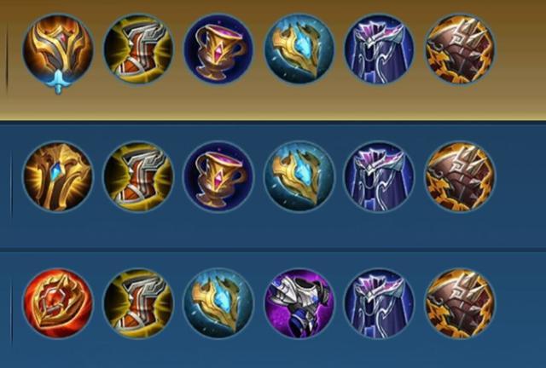The width and height of the screenshot is (546, 368).
Task: Tap the glowing boots in the middle build
Action: pyautogui.click(x=138, y=176)
